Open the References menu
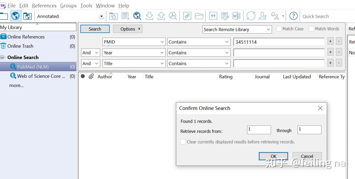The height and width of the screenshot is (179, 355). [x=44, y=6]
